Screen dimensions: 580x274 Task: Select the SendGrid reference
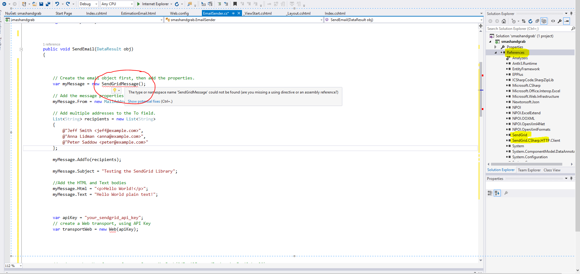(519, 135)
